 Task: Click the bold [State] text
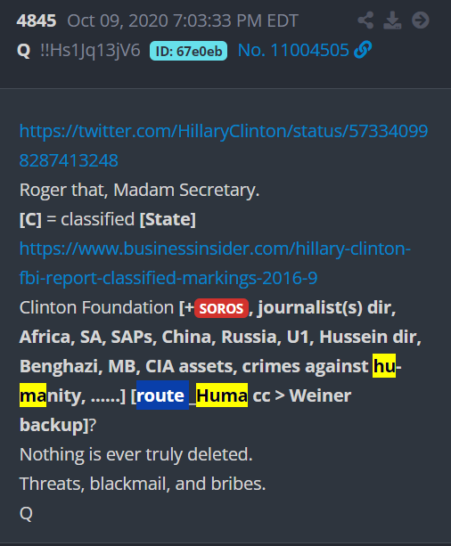pyautogui.click(x=168, y=219)
